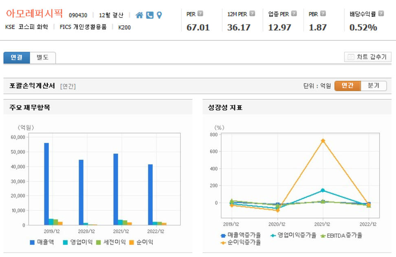Toggle 매출액증가율 legend line
The image size is (396, 257).
pyautogui.click(x=241, y=235)
